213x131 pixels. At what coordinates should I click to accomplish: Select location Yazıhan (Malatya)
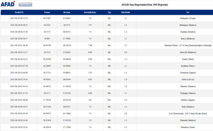coord(188,32)
